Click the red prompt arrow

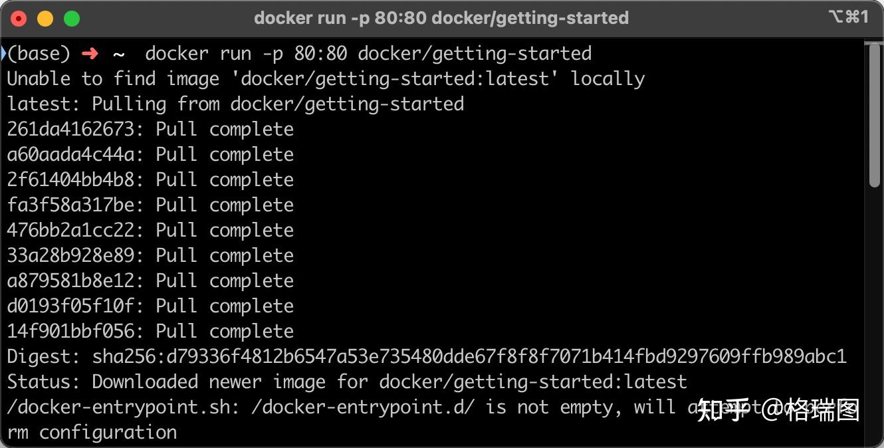coord(89,54)
